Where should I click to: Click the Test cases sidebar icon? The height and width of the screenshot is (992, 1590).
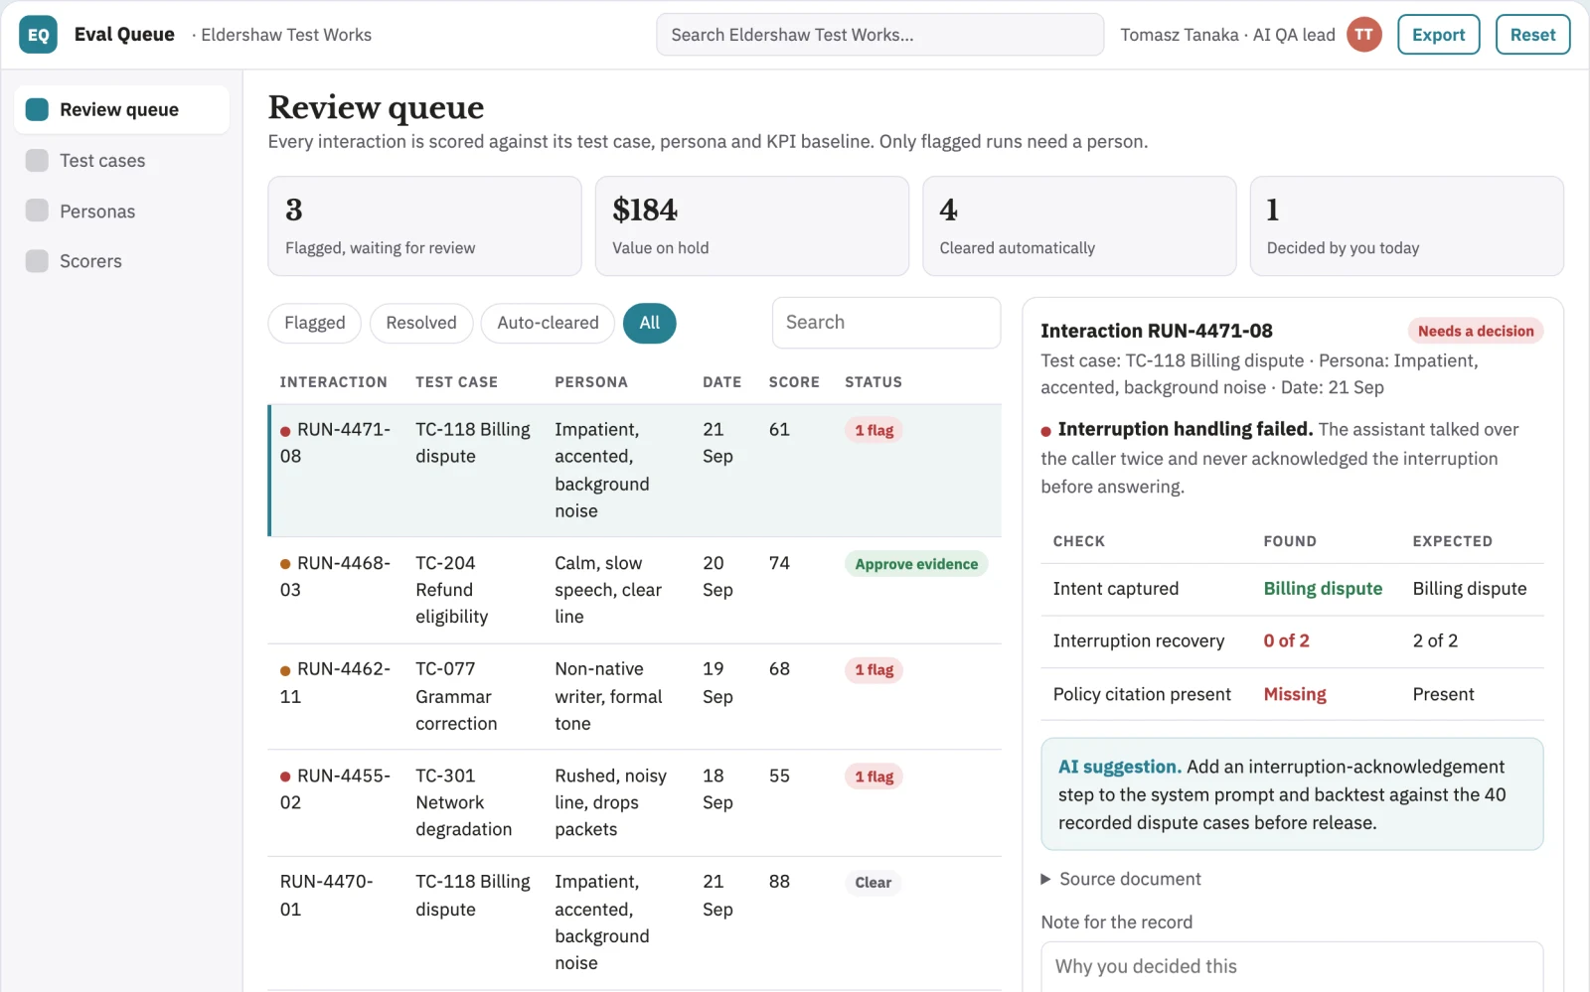[x=37, y=160]
